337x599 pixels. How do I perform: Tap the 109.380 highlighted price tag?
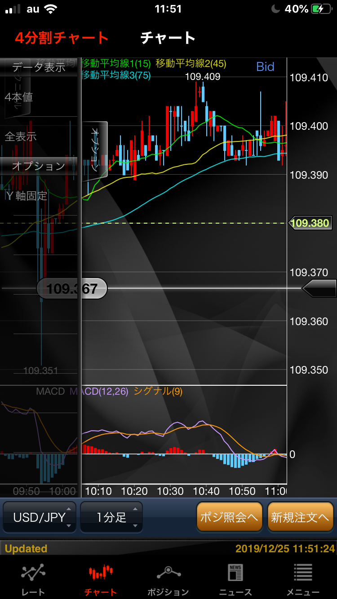310,223
